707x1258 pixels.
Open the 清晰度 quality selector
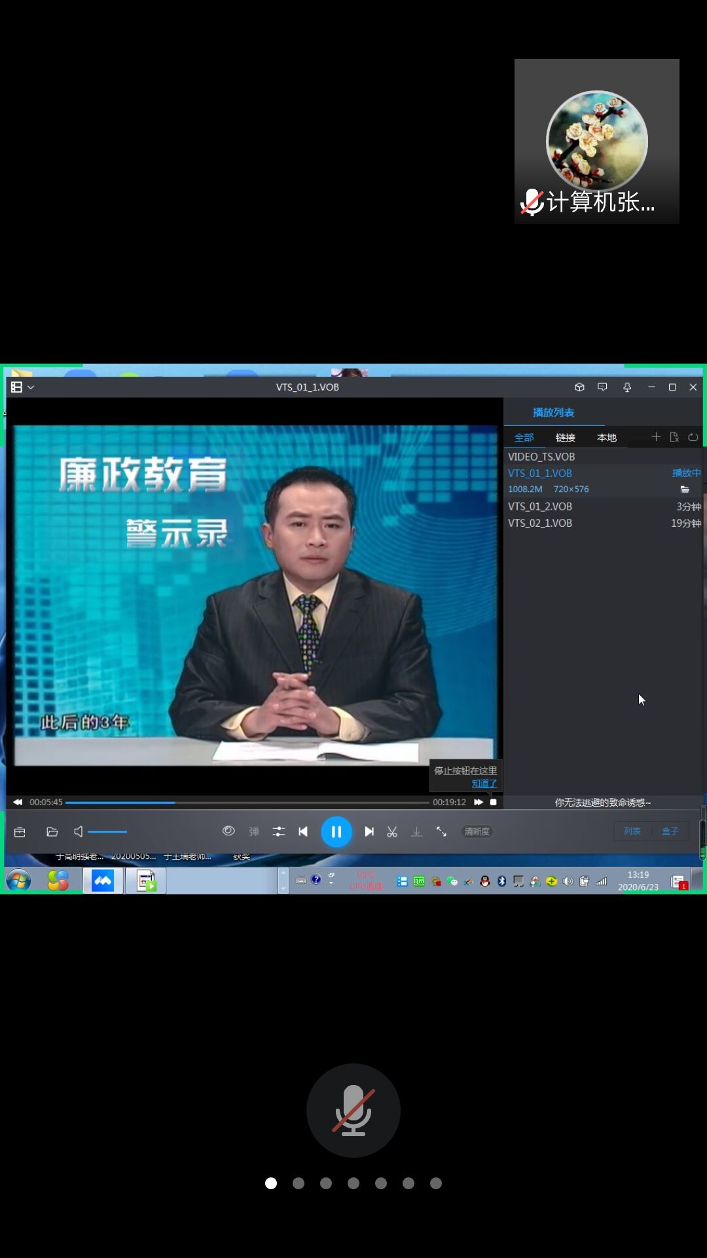[477, 831]
